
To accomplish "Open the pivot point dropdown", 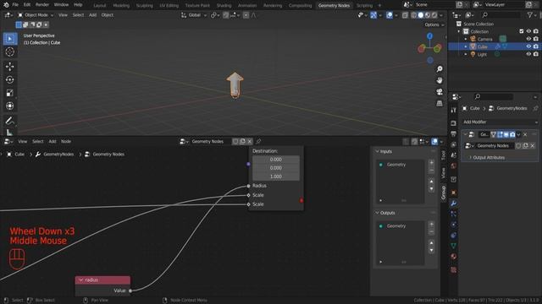I will [x=215, y=15].
